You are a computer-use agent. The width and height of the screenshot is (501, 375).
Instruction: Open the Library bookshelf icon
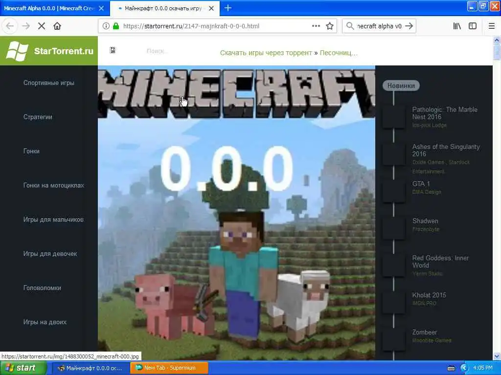point(457,26)
